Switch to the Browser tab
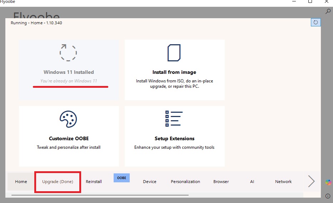 (x=221, y=182)
